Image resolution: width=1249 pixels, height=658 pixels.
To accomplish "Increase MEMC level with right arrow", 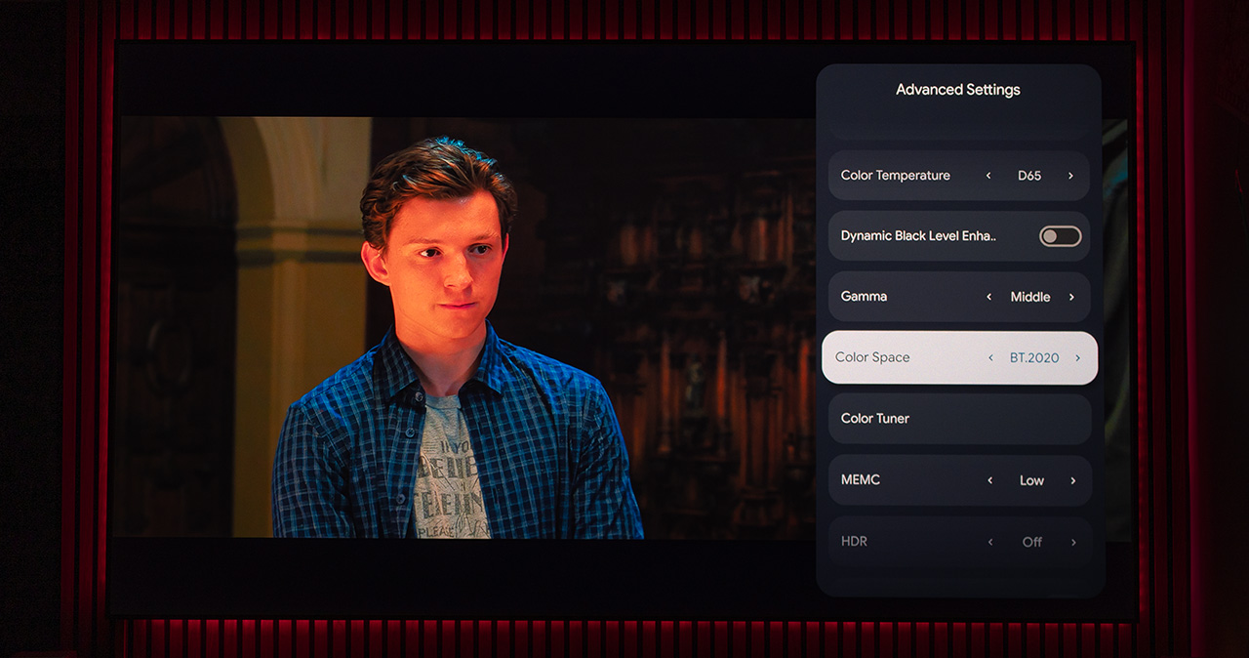I will (1072, 480).
